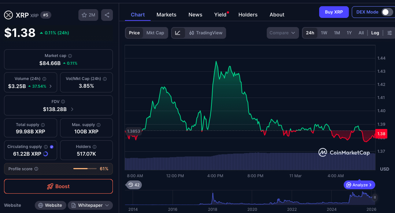Open the About tab
395x213 pixels.
coord(277,15)
